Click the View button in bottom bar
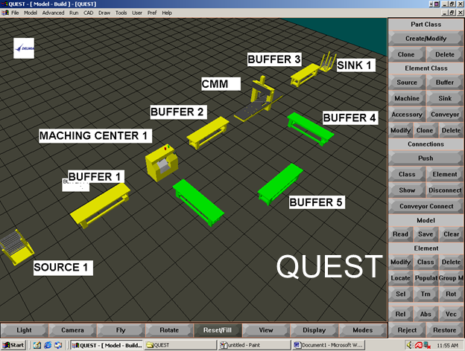Image resolution: width=465 pixels, height=351 pixels. (266, 330)
